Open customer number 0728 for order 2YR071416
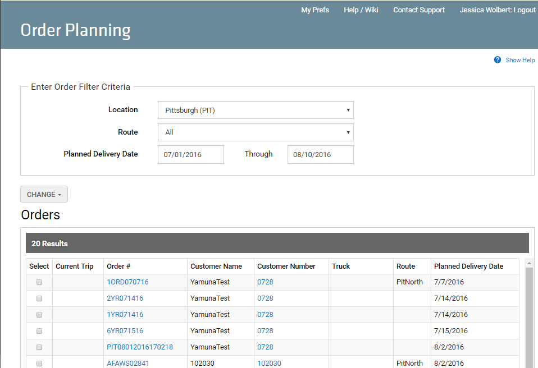This screenshot has width=538, height=368. coord(265,298)
